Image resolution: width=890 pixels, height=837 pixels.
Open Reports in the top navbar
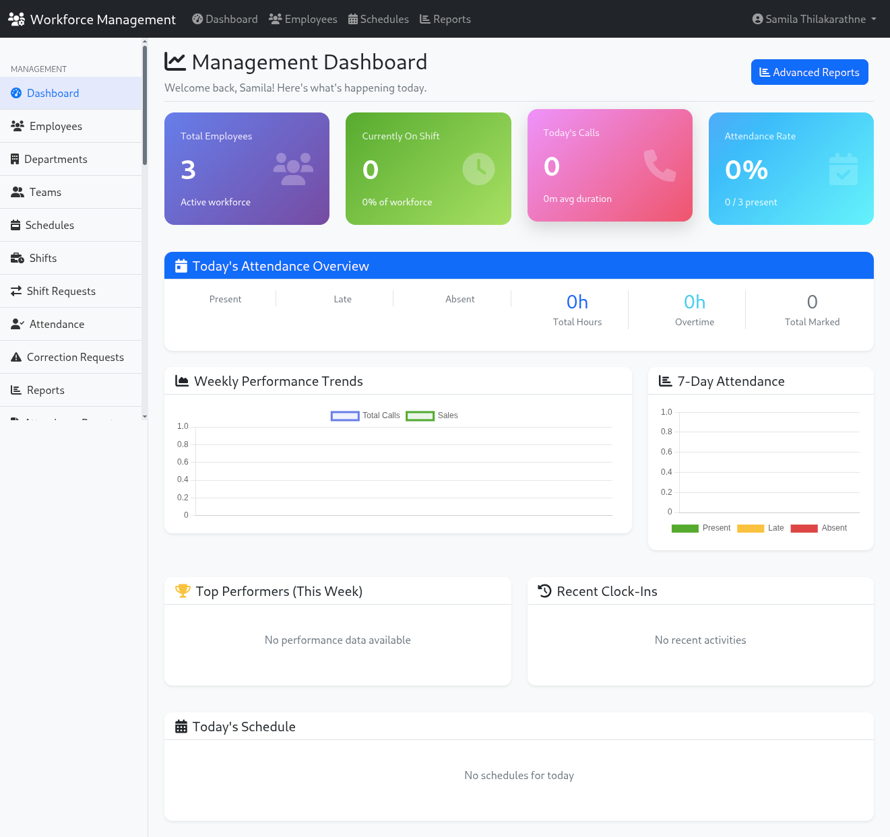pos(445,20)
